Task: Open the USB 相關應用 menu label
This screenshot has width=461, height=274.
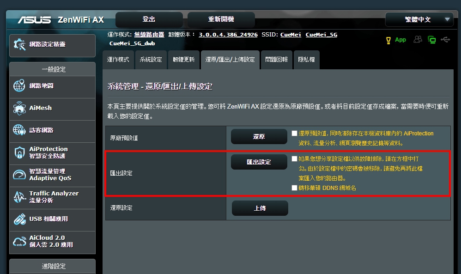Action: [x=49, y=219]
